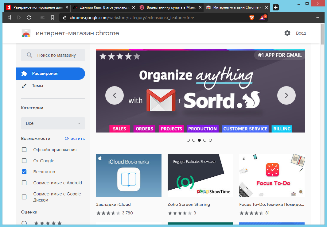
Task: Open the Все categories dropdown
Action: (x=53, y=123)
